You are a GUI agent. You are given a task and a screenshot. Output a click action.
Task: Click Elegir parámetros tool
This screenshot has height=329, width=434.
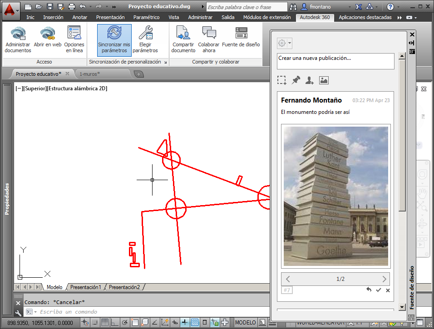[145, 39]
